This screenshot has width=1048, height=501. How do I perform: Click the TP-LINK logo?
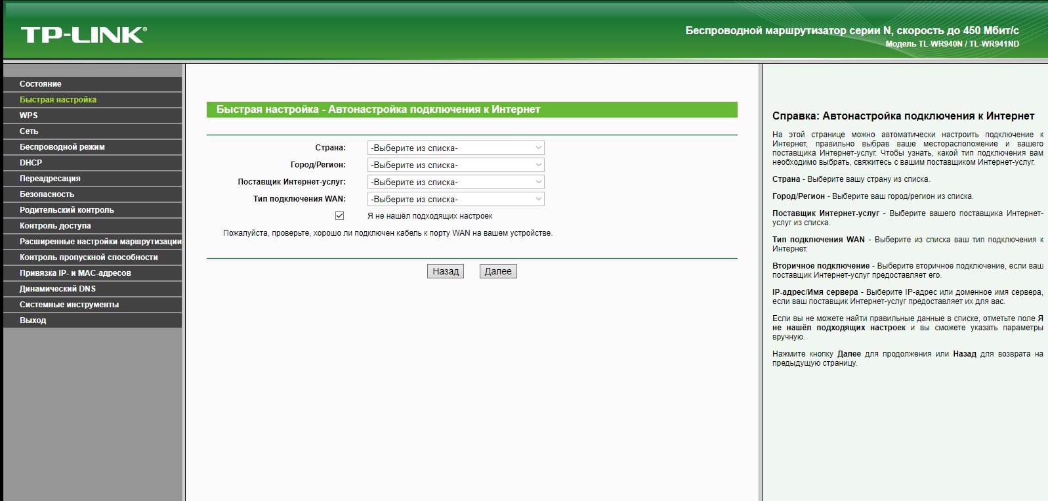pyautogui.click(x=83, y=35)
